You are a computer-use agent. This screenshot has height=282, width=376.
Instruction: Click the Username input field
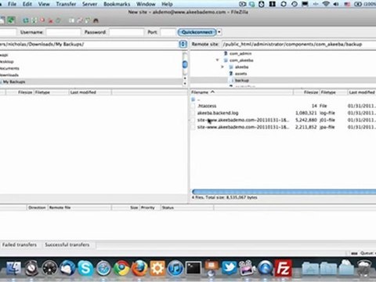(63, 32)
